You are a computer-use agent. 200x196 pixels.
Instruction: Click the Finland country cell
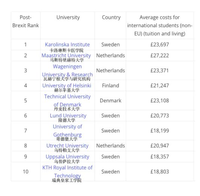(x=110, y=86)
